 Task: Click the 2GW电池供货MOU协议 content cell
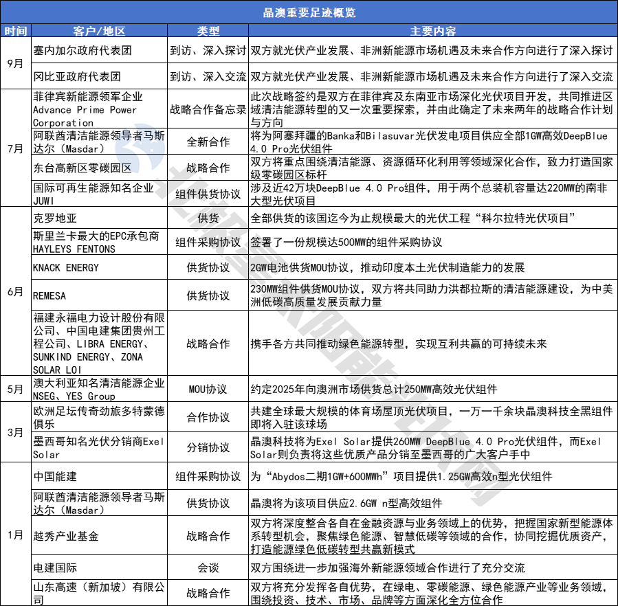pos(433,267)
